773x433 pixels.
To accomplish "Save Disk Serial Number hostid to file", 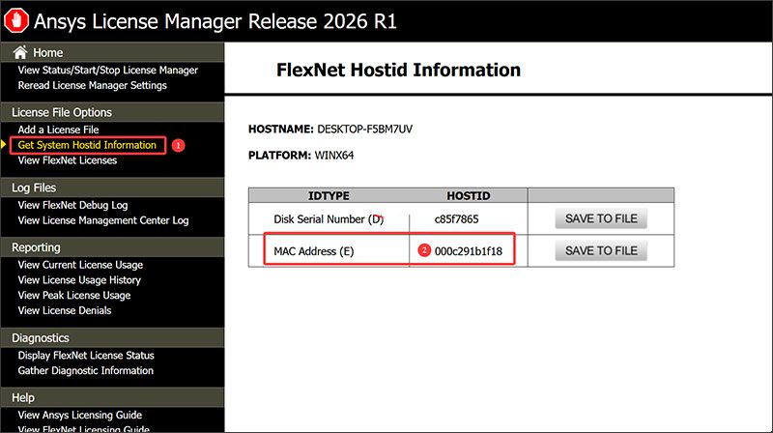I will [601, 218].
